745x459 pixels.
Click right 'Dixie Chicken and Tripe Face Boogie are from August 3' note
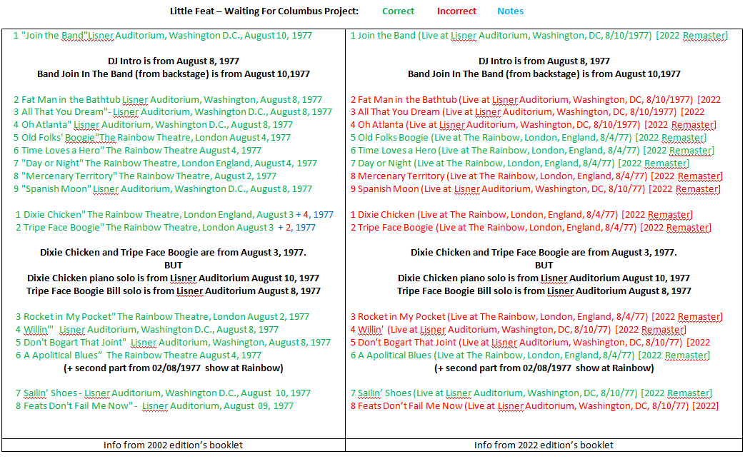(544, 253)
